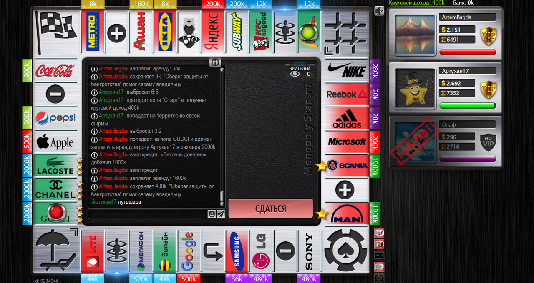
Task: Click the 280k price tag beside Nike
Action: (x=374, y=70)
